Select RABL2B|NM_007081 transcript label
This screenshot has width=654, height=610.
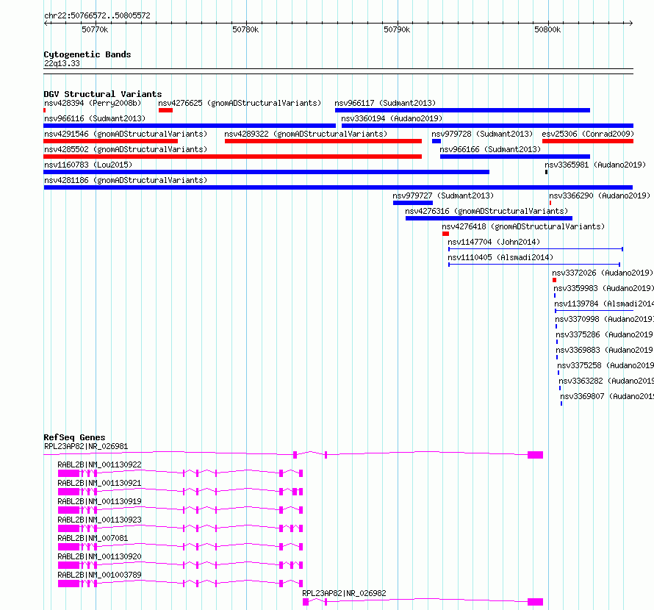point(93,538)
